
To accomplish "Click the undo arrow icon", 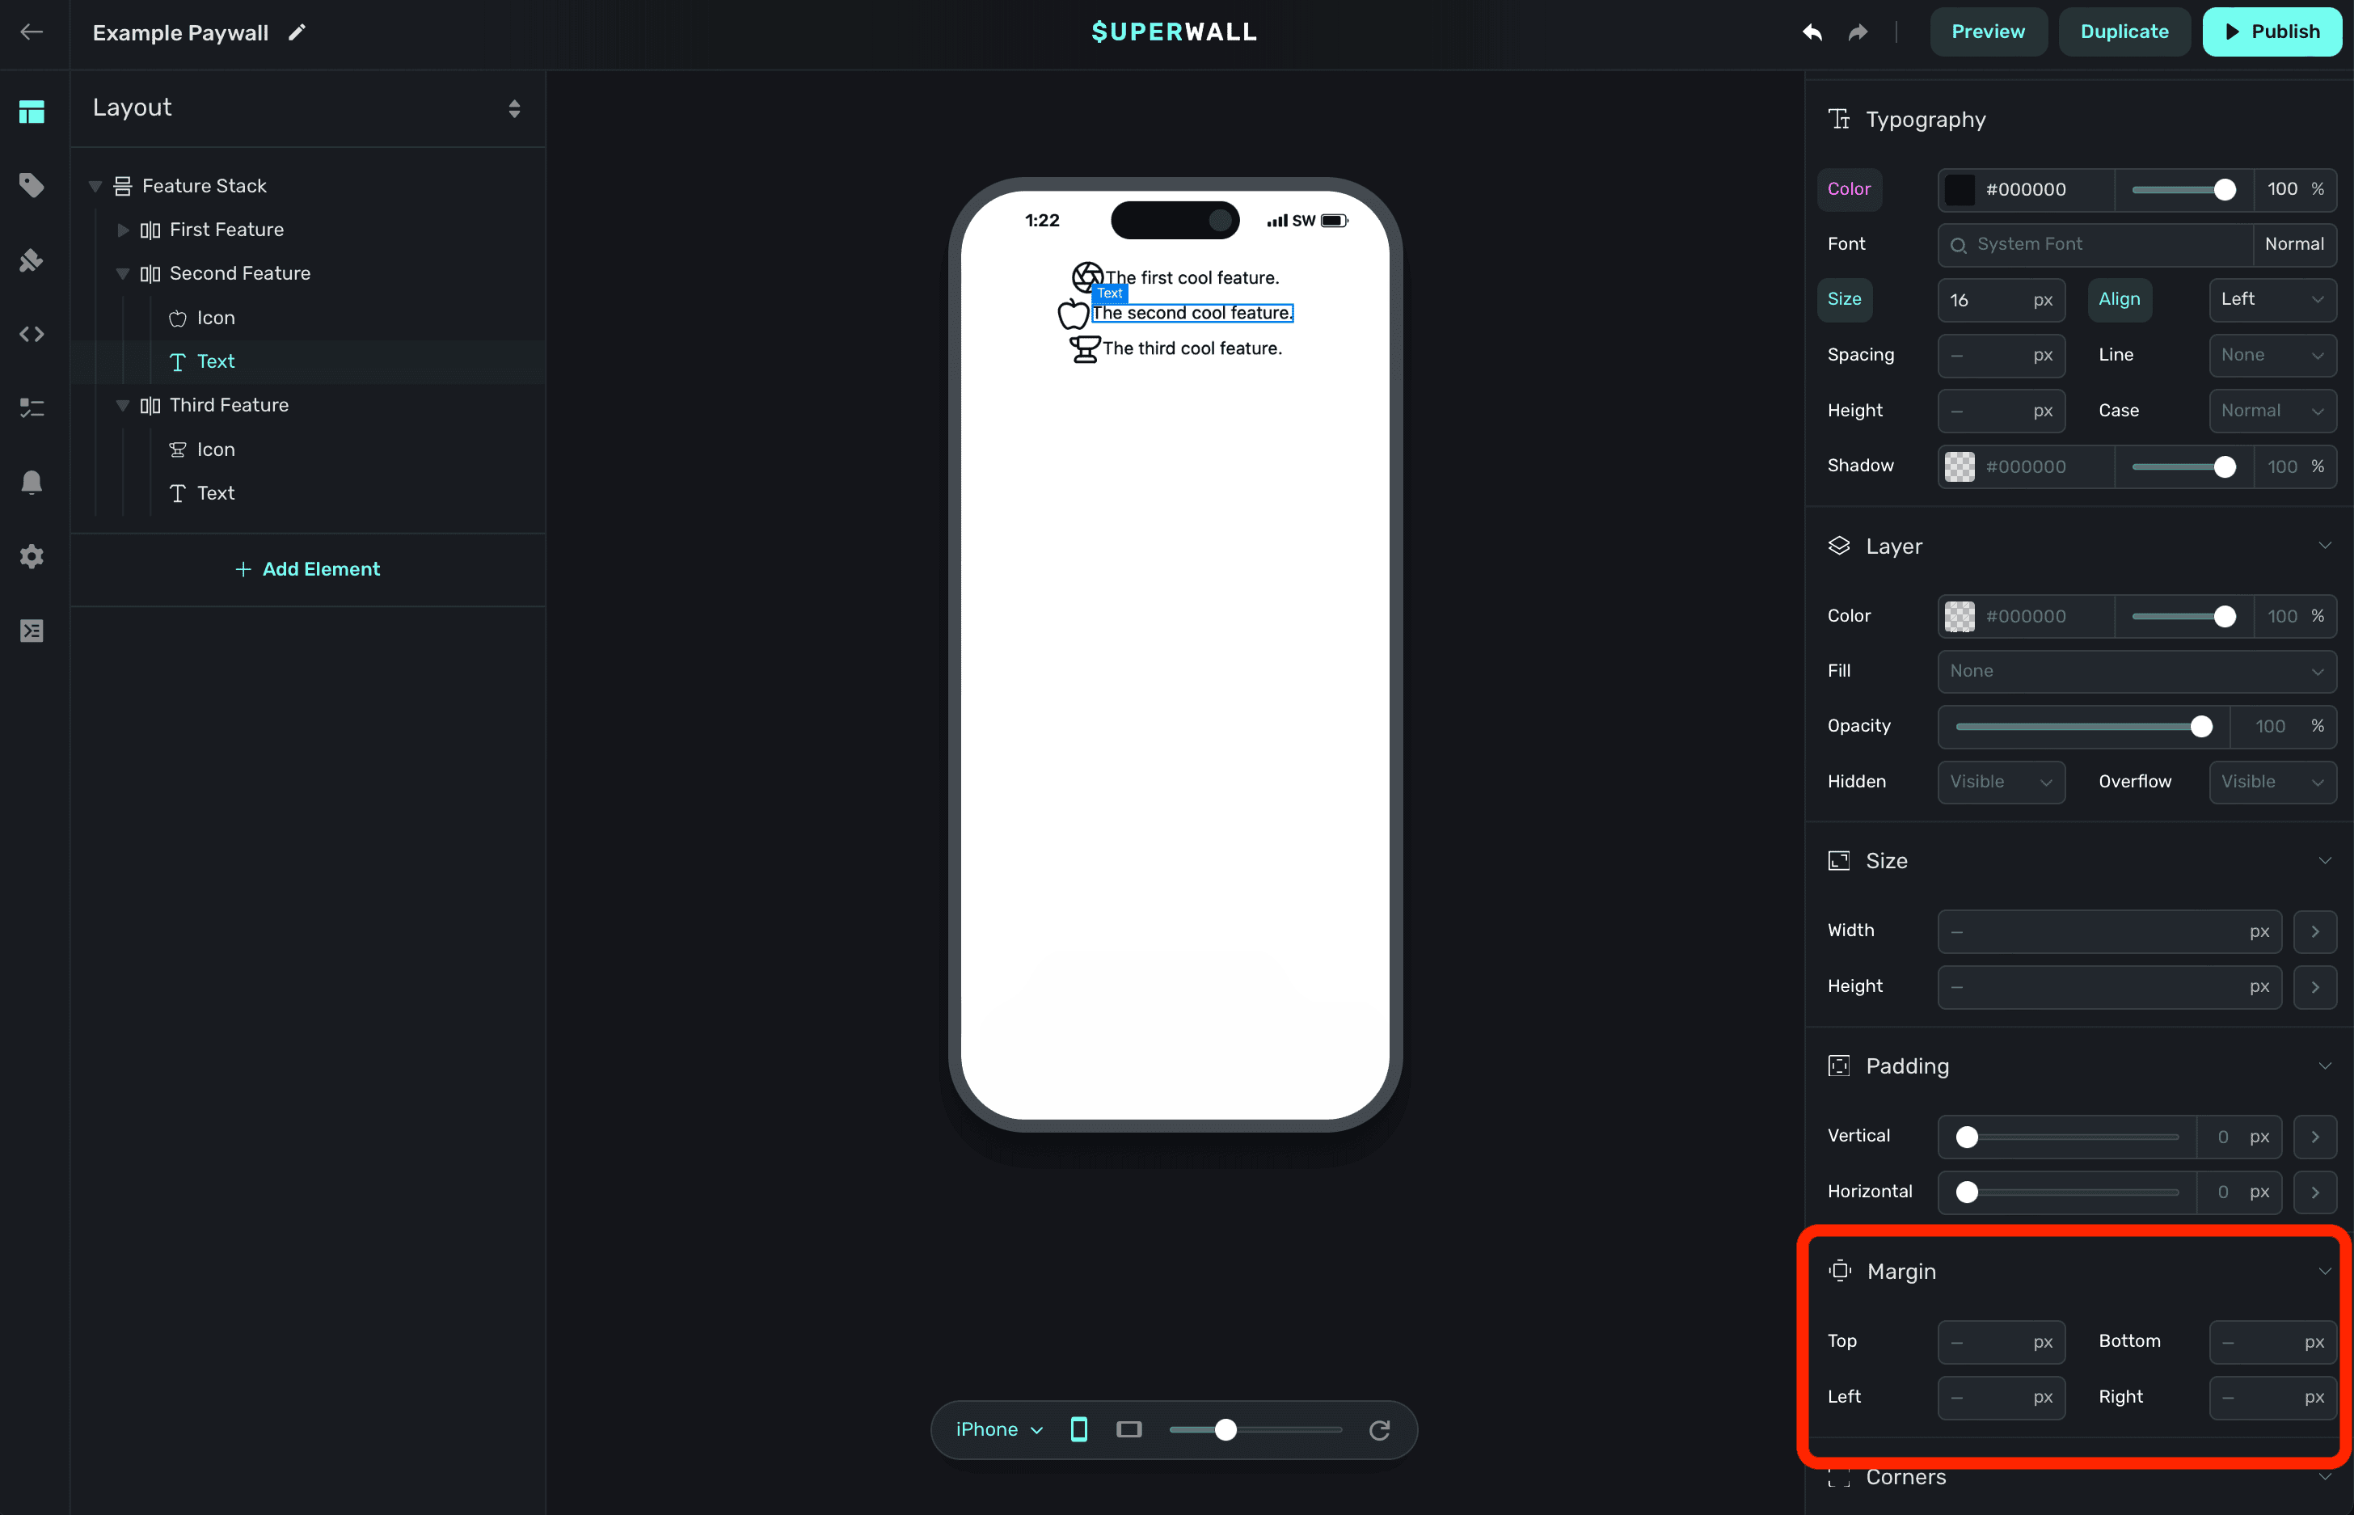I will pos(1812,32).
